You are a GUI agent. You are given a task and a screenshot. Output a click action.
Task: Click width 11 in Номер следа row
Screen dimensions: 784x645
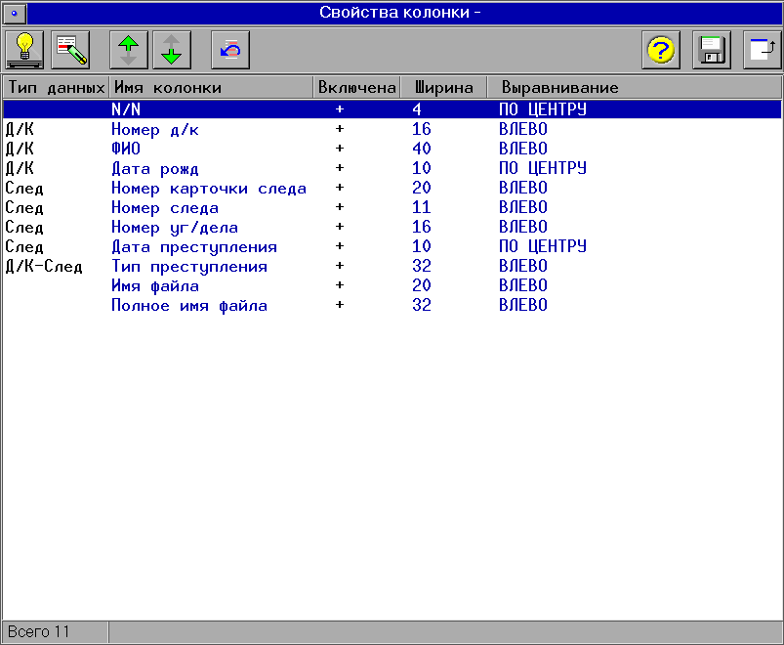tap(422, 206)
